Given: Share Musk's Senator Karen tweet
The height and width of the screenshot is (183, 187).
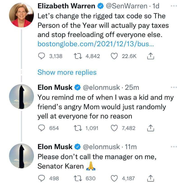Looking at the screenshot, I should [x=150, y=178].
